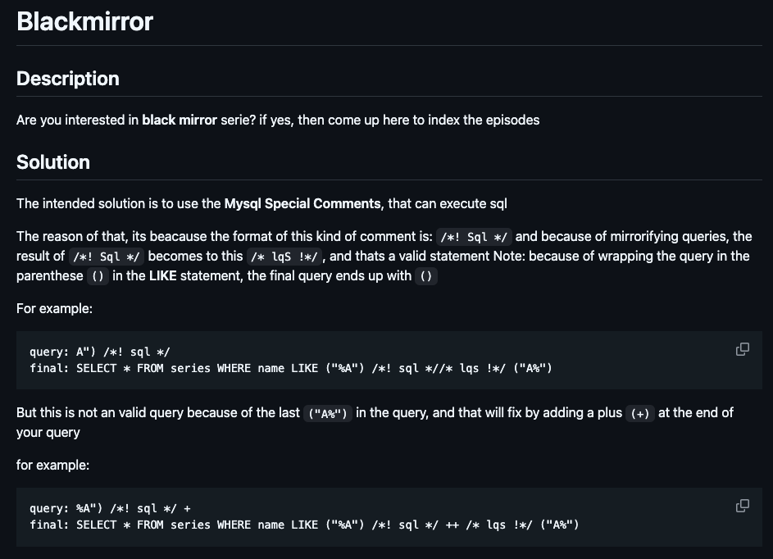Image resolution: width=773 pixels, height=559 pixels.
Task: Click the Description section heading
Action: point(68,79)
